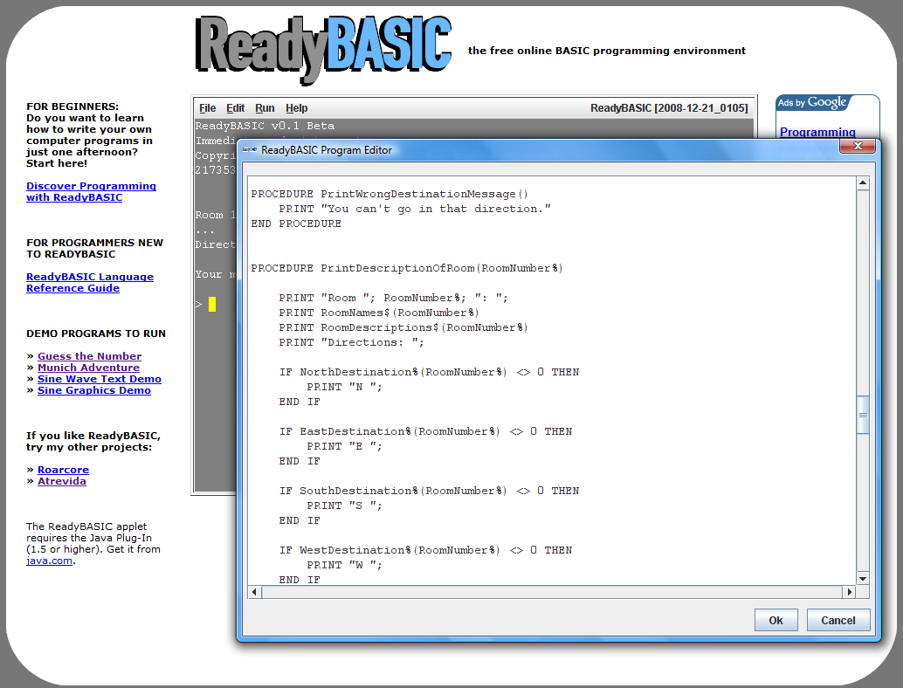
Task: Open the Edit menu
Action: (x=236, y=108)
